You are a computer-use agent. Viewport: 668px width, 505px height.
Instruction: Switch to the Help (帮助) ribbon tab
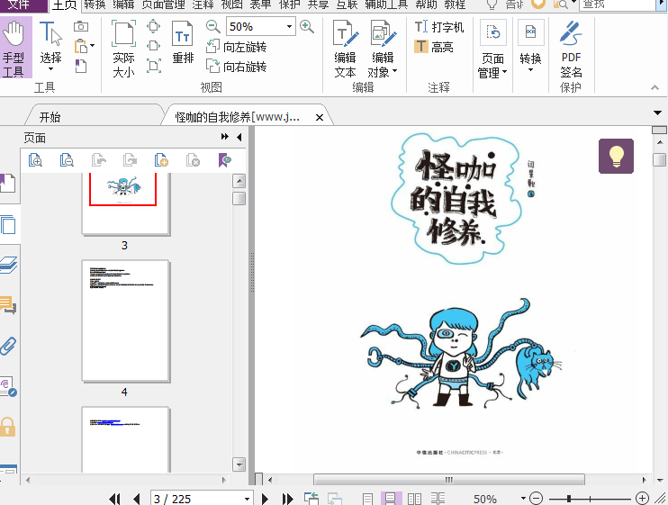click(x=426, y=5)
